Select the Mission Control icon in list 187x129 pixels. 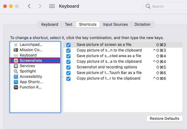click(16, 50)
